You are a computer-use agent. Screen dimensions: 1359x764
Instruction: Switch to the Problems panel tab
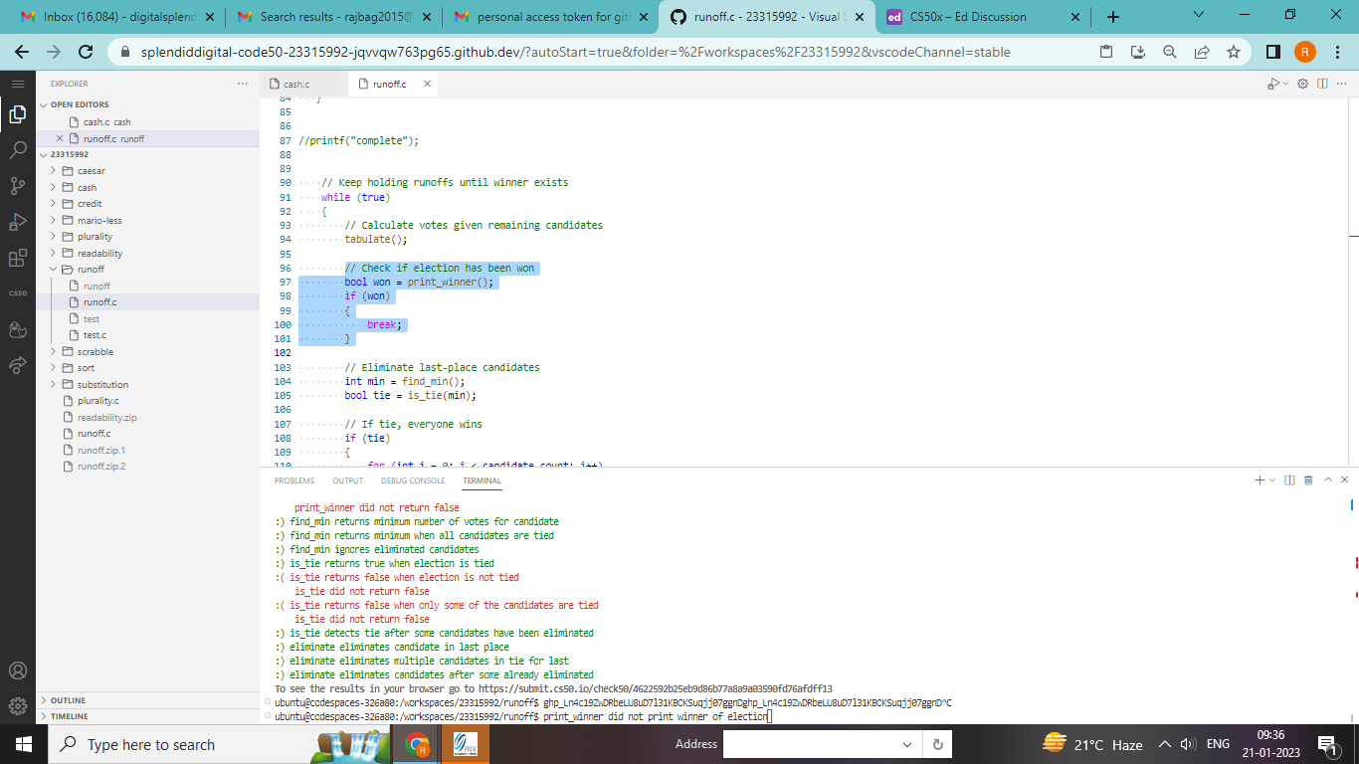coord(294,480)
